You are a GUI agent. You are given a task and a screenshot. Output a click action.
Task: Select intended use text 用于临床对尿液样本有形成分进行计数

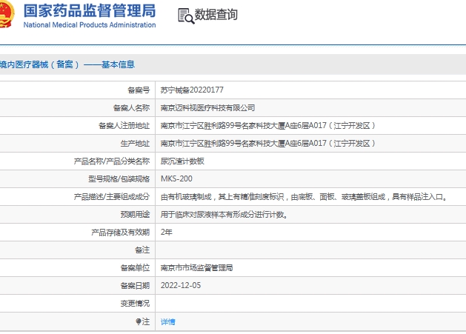[224, 215]
